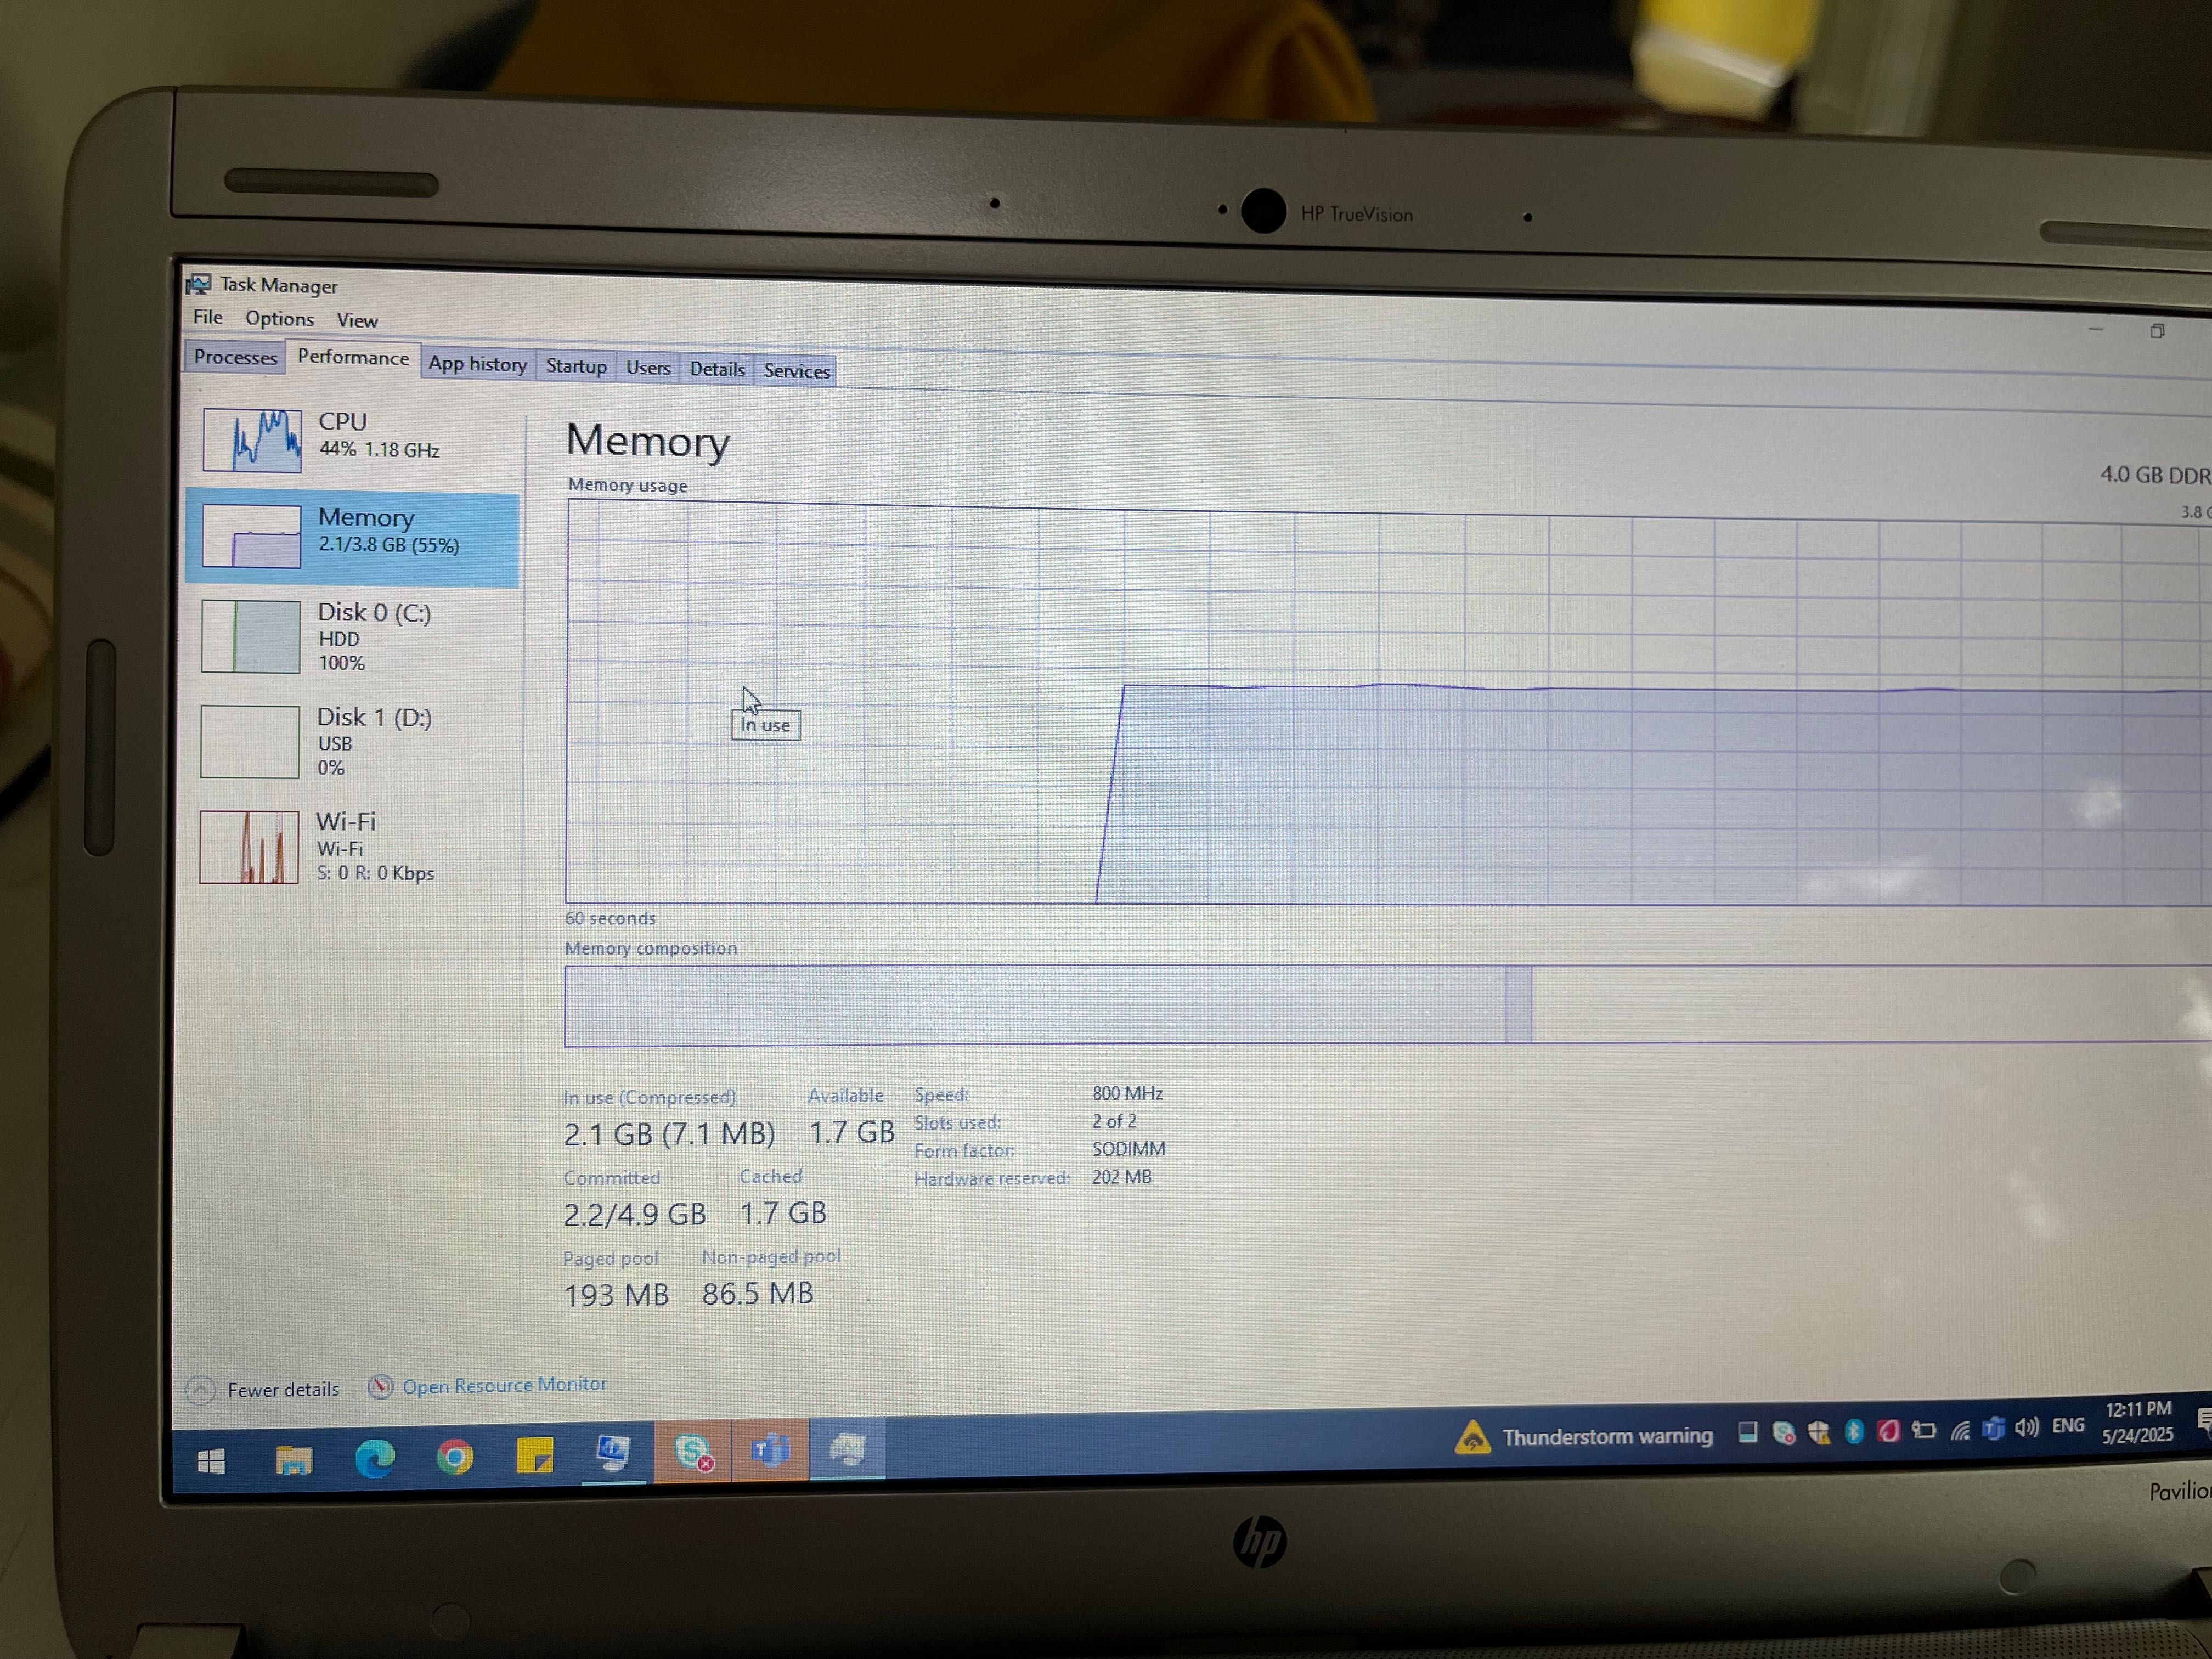Click the Bluetooth tray icon

click(1853, 1431)
